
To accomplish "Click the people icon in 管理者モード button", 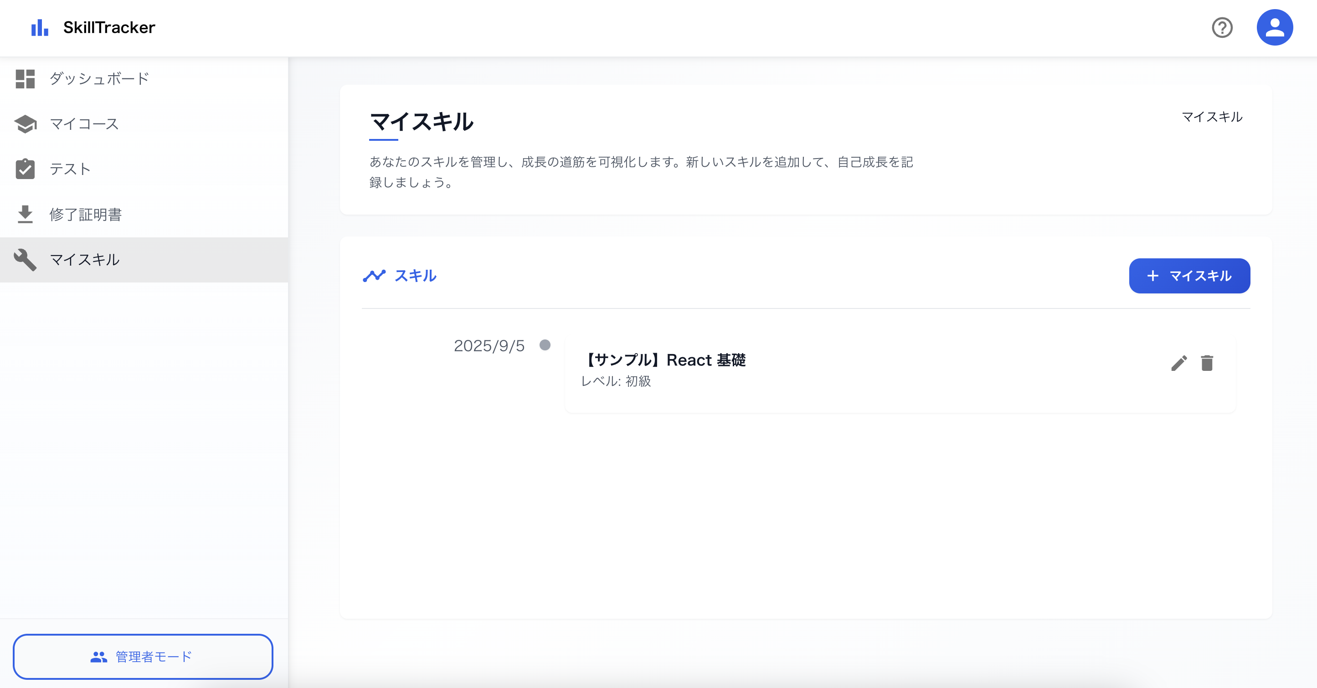I will pyautogui.click(x=99, y=657).
